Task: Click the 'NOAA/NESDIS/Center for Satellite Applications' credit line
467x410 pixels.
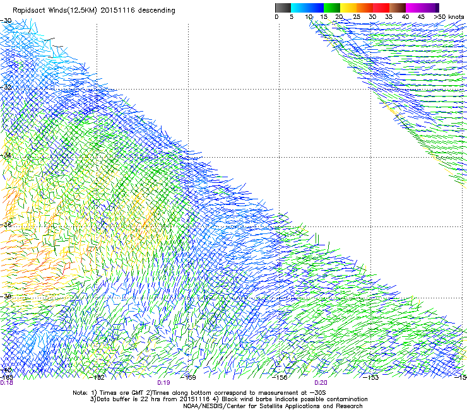Action: [273, 406]
